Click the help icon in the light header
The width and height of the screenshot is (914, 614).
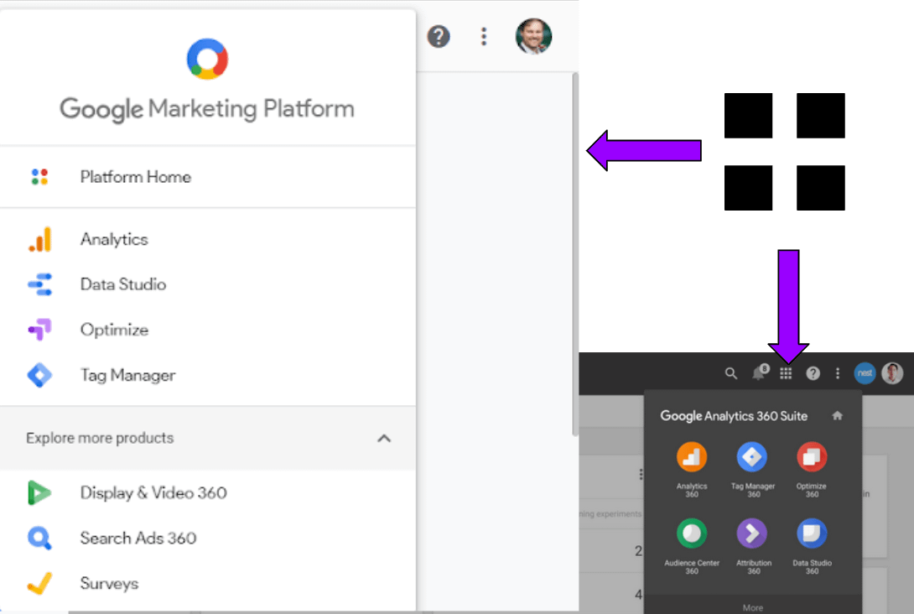(439, 36)
